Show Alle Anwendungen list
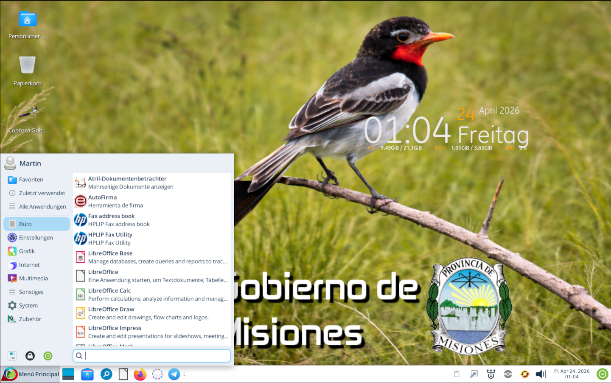The image size is (611, 383). coord(42,207)
